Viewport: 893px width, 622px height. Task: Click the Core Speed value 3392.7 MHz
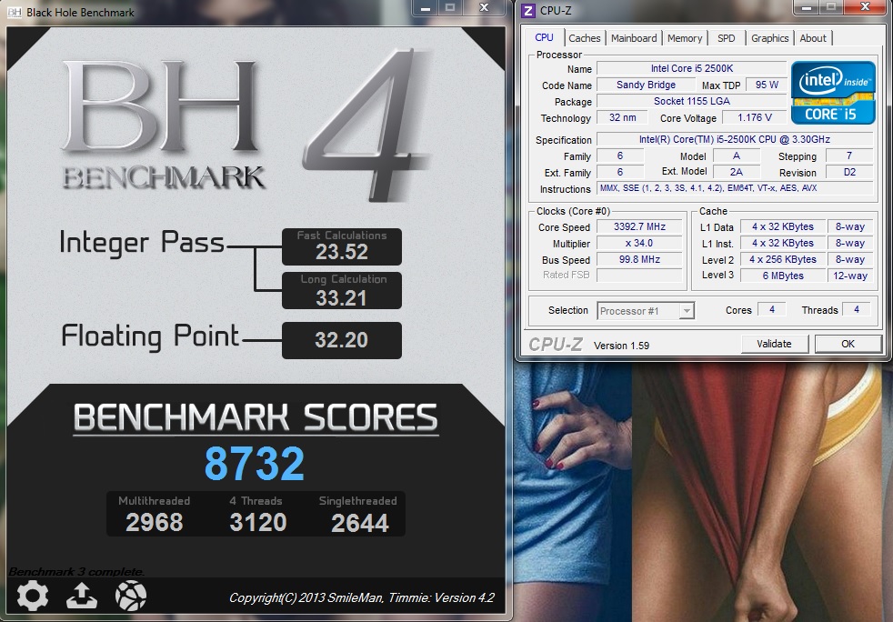(639, 226)
